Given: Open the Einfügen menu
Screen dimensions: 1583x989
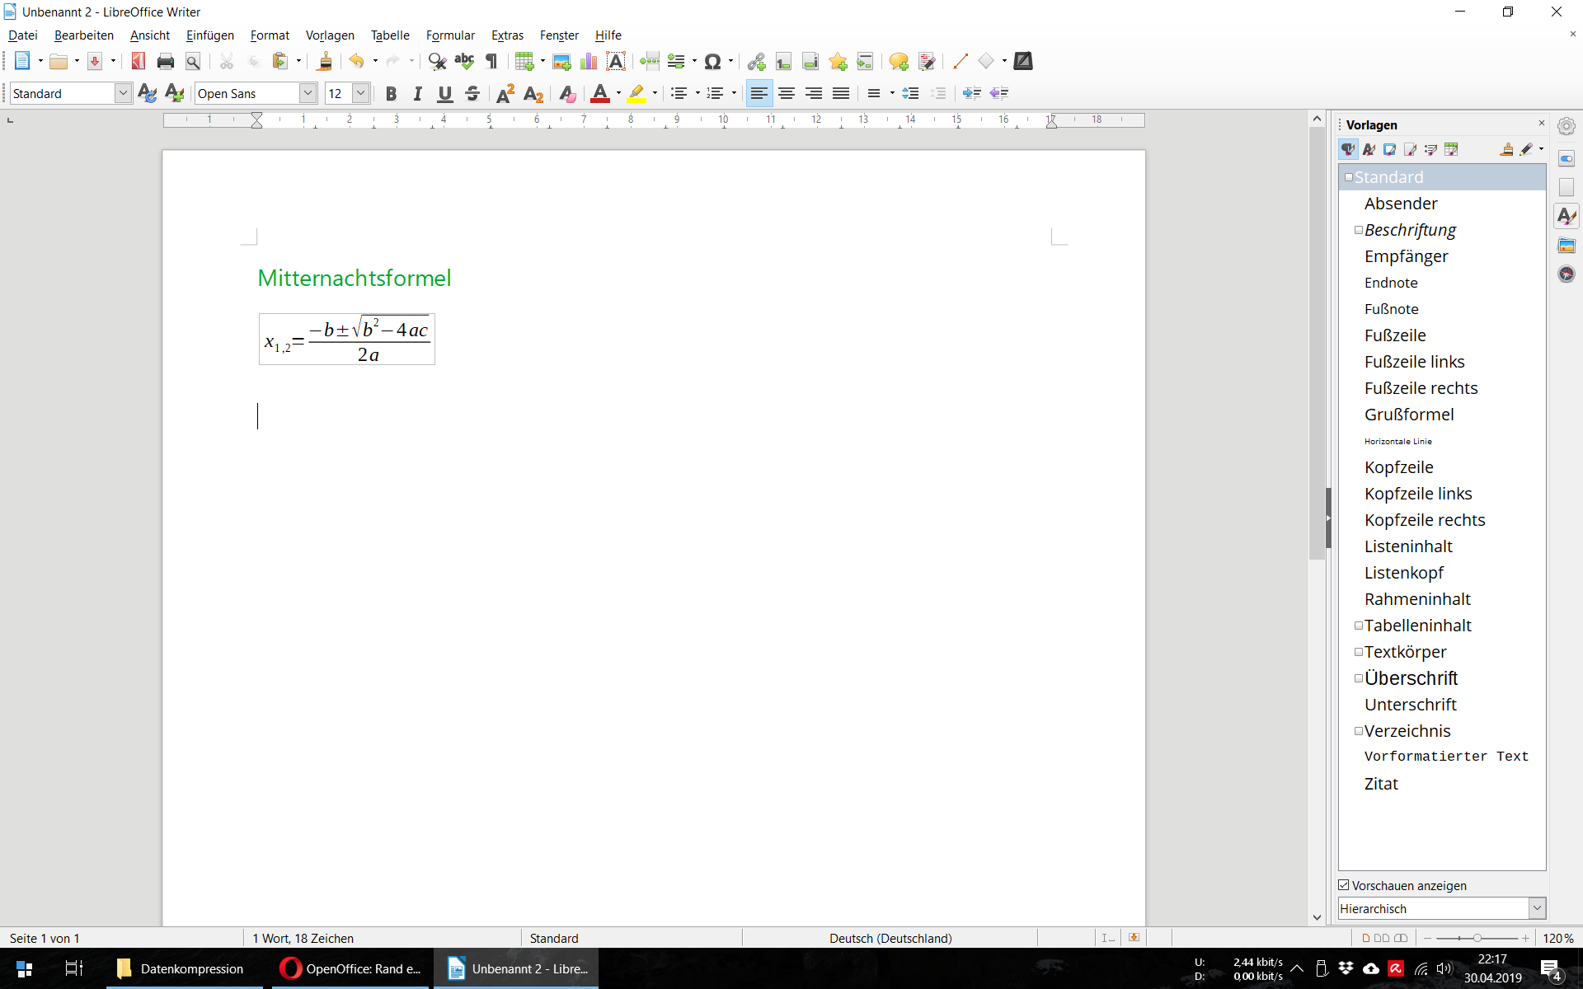Looking at the screenshot, I should pyautogui.click(x=209, y=35).
